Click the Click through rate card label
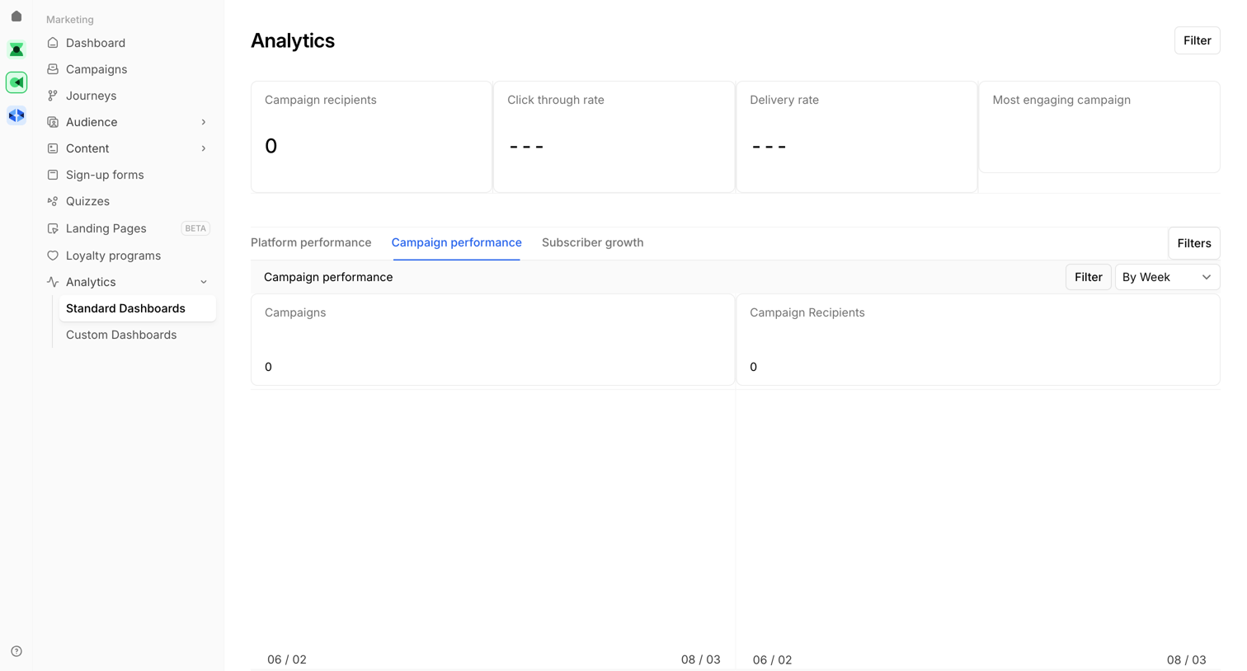The height and width of the screenshot is (671, 1247). click(556, 100)
